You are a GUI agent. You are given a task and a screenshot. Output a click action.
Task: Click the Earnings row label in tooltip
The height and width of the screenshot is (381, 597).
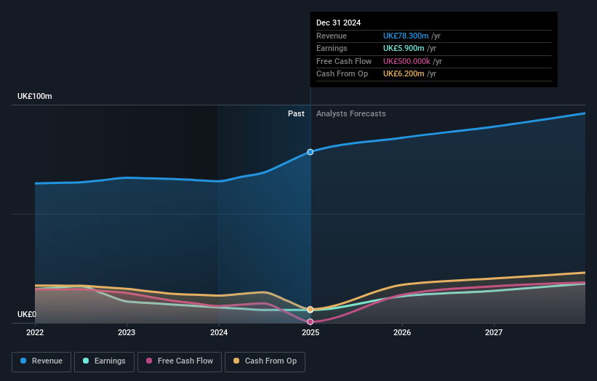[332, 48]
